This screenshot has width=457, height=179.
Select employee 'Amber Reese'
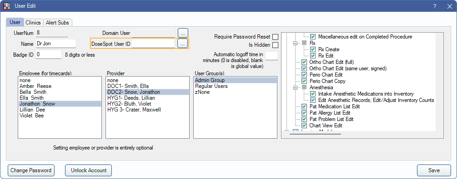60,86
